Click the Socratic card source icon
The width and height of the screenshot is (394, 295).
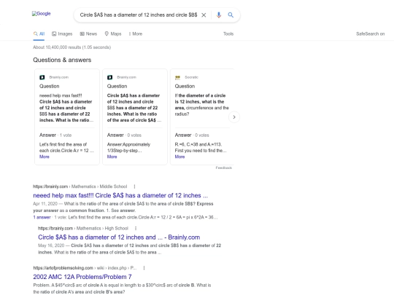(x=177, y=77)
